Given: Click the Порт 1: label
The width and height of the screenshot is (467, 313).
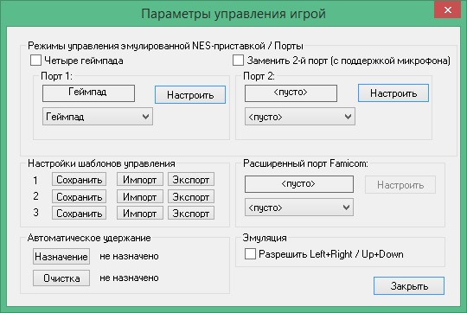Looking at the screenshot, I should click(x=56, y=76).
